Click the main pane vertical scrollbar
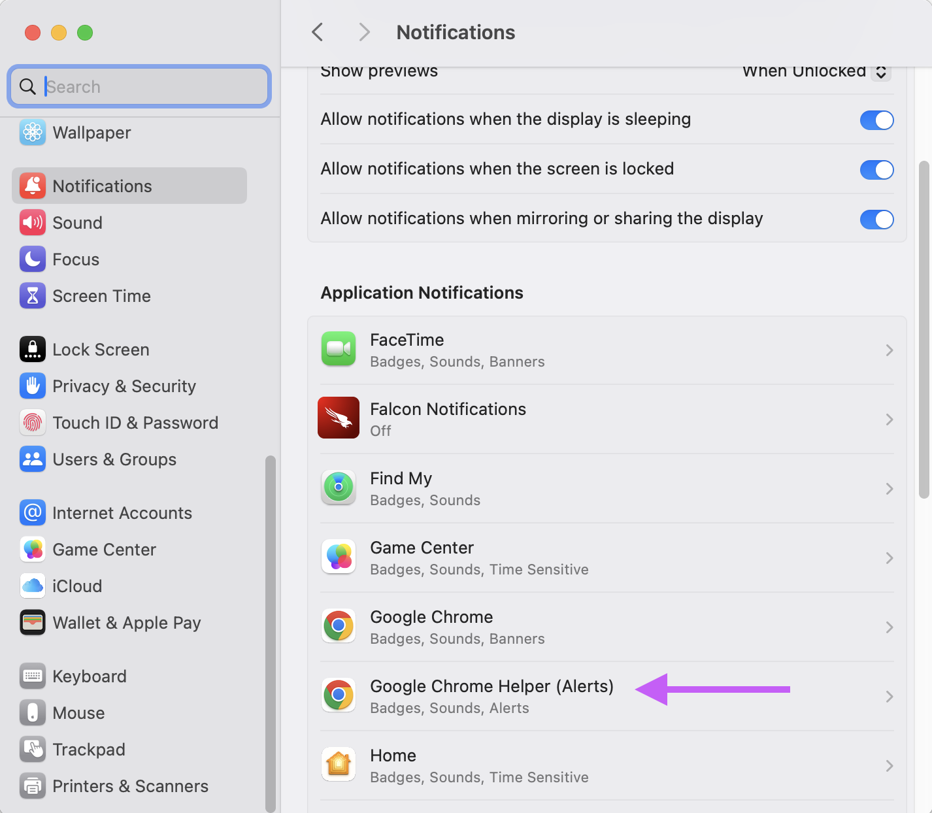The image size is (932, 813). click(x=924, y=330)
